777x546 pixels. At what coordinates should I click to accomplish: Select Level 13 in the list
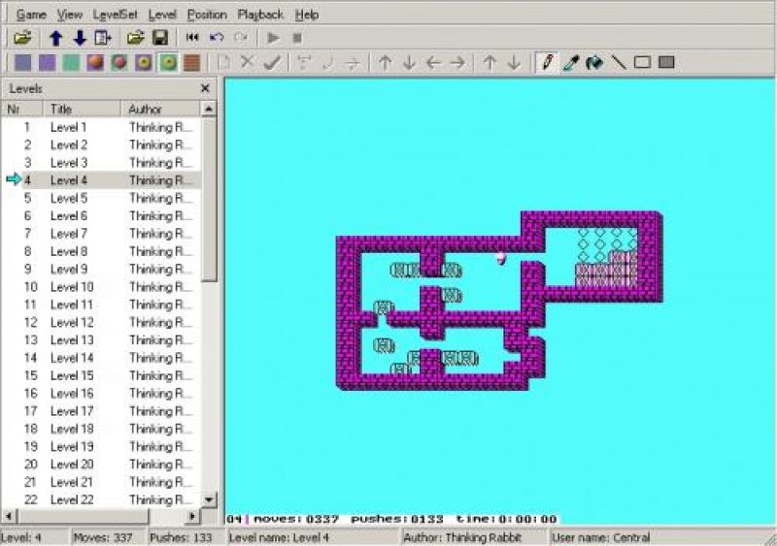click(101, 340)
